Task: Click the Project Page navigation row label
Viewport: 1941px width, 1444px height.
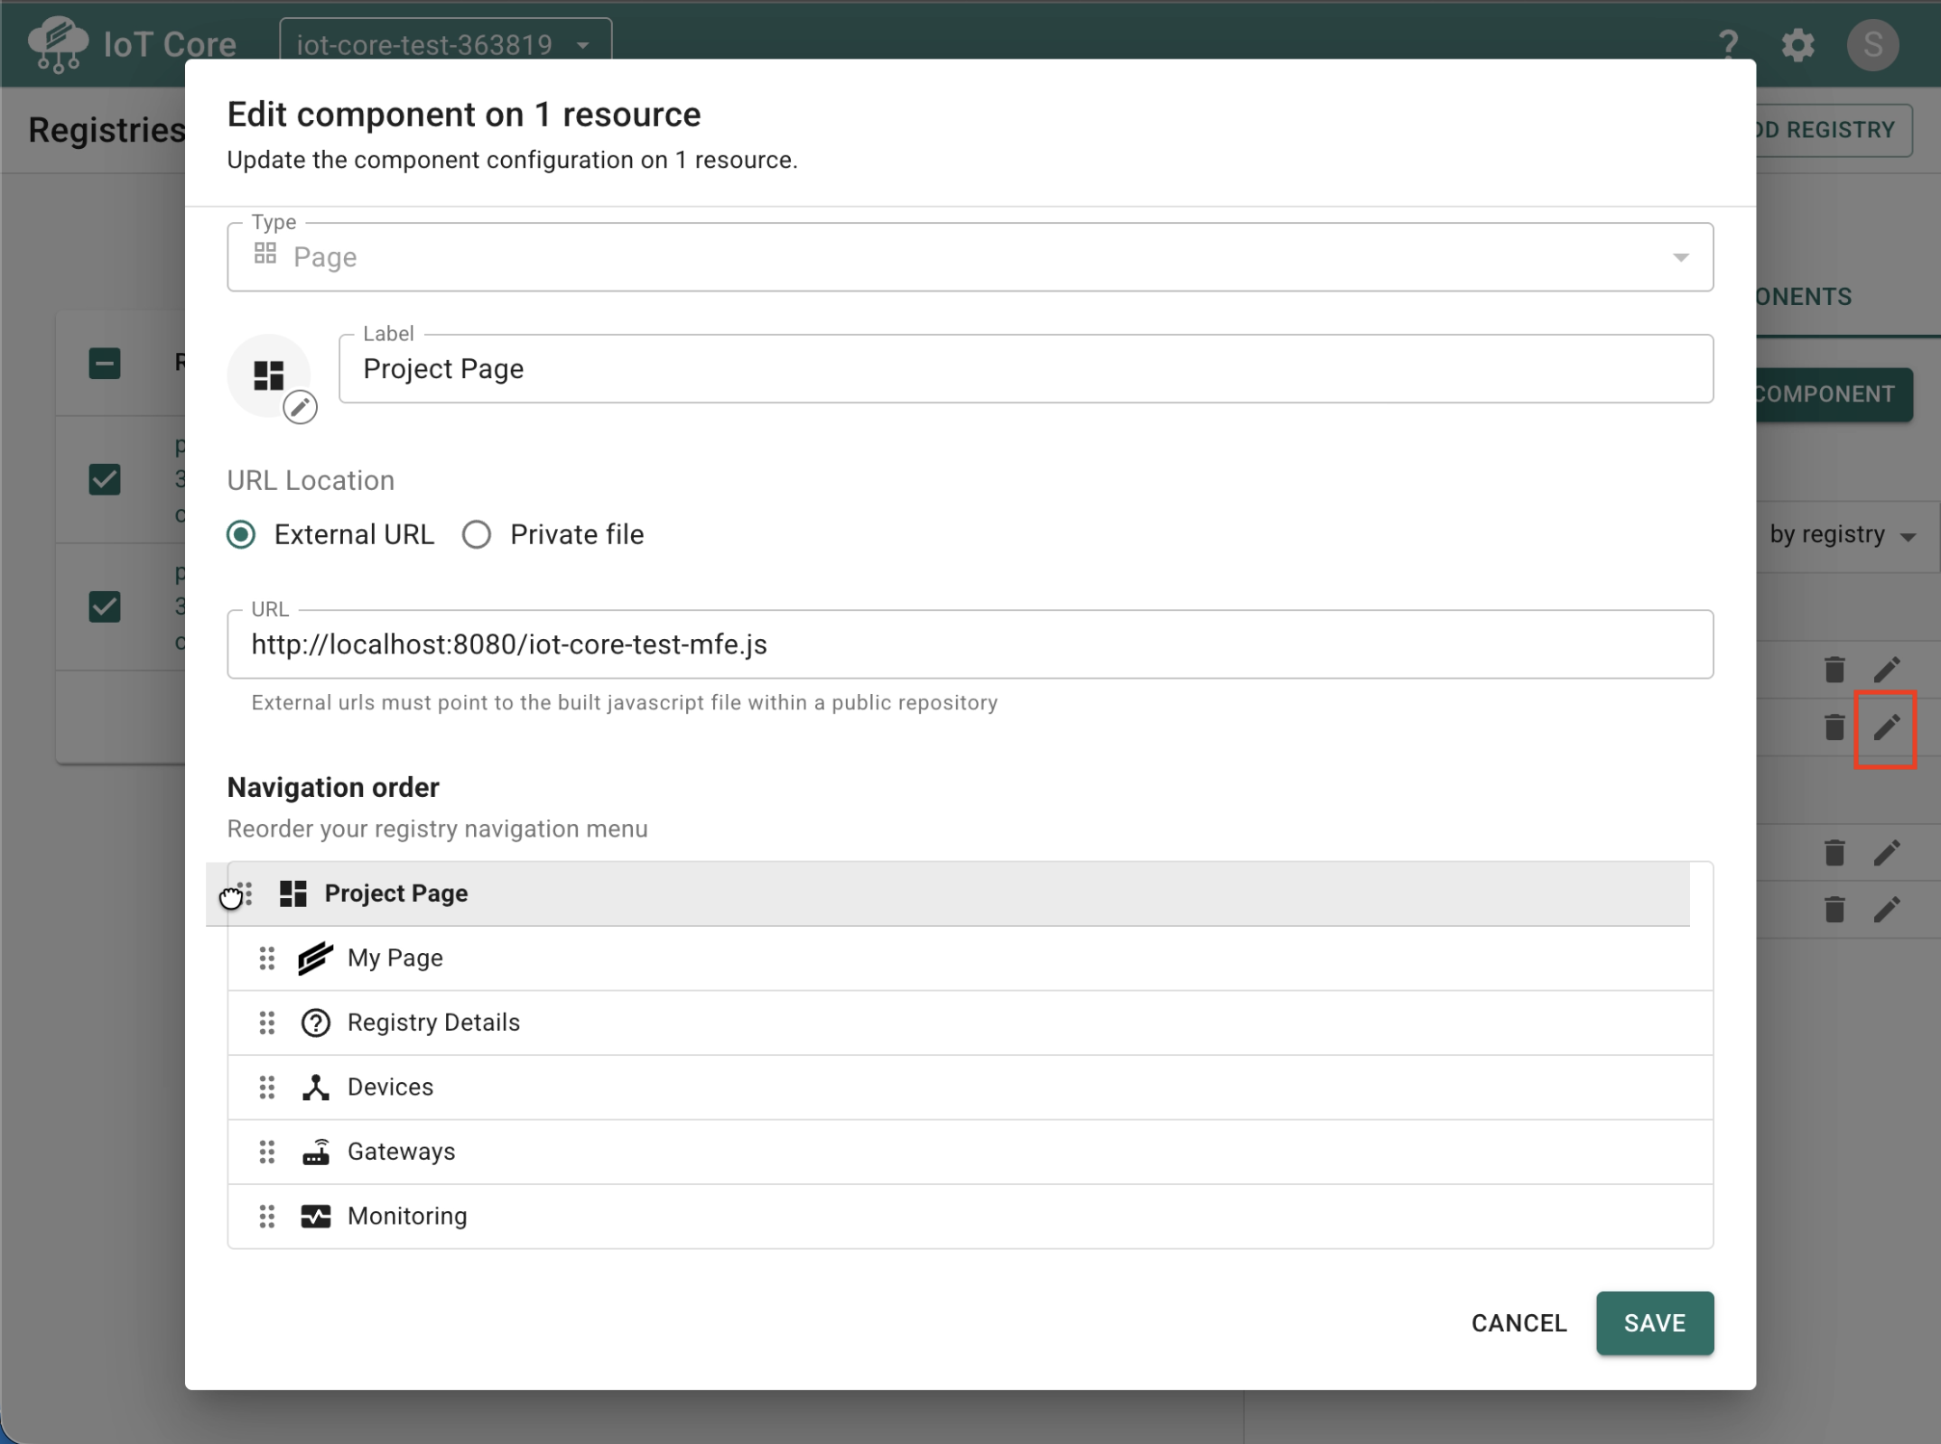Action: pyautogui.click(x=396, y=893)
